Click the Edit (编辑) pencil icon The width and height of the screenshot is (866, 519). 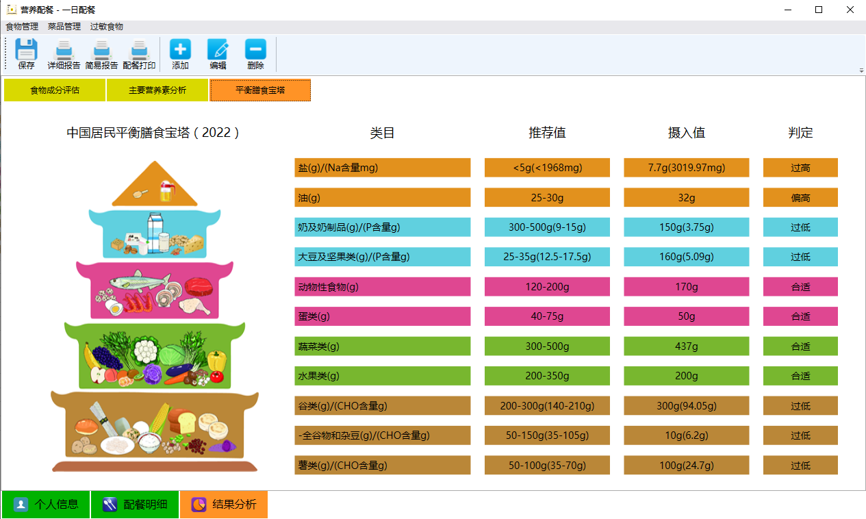pos(218,50)
